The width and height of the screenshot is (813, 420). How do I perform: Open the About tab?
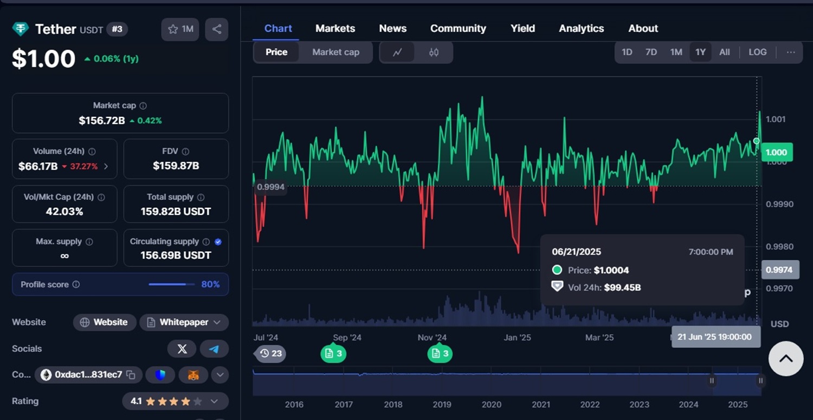click(643, 29)
